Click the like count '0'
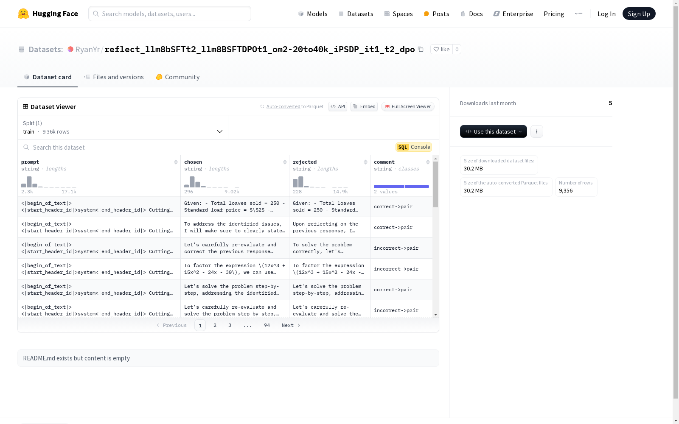 click(457, 49)
